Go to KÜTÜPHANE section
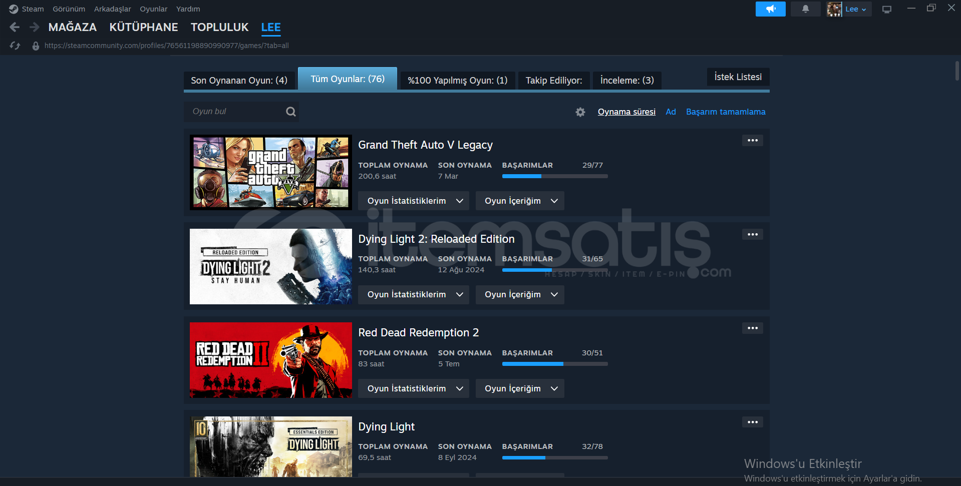The height and width of the screenshot is (486, 961). coord(144,27)
